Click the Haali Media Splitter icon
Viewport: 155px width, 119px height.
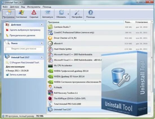click(50, 49)
